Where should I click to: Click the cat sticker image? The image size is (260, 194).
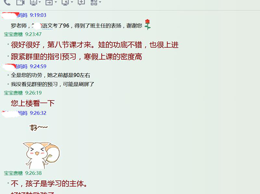(41, 155)
